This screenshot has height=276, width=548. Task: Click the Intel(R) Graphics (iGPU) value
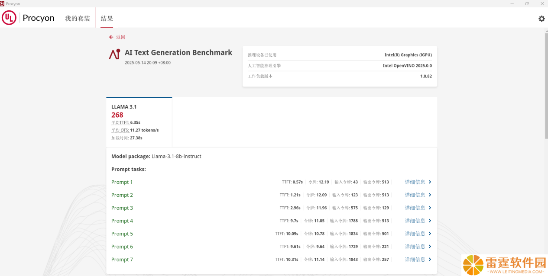pos(408,55)
